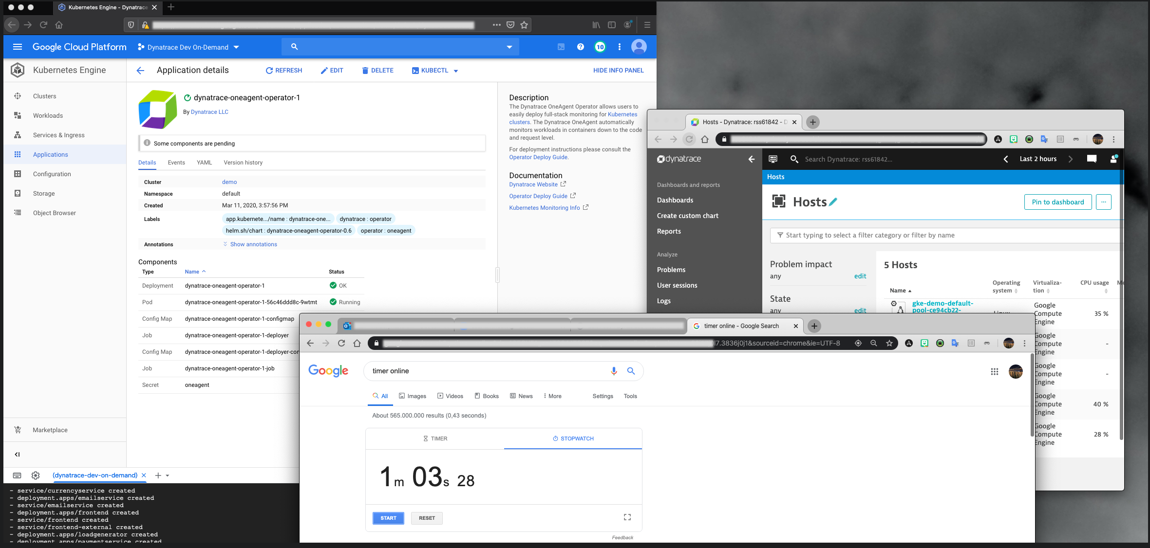Viewport: 1150px width, 548px height.
Task: Open Services & Ingress in sidebar
Action: click(58, 135)
